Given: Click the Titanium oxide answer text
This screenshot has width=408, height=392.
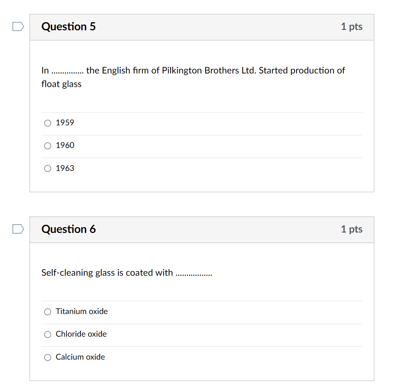Looking at the screenshot, I should coord(81,312).
